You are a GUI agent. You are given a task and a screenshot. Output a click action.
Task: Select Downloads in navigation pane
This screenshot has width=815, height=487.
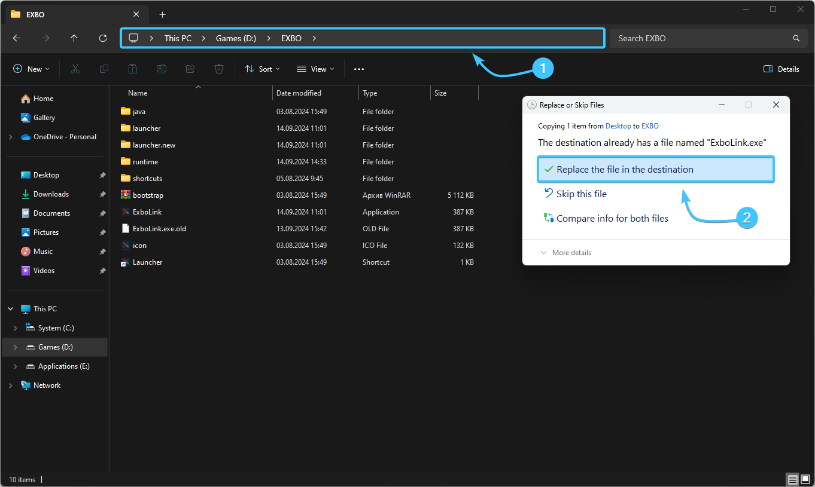[51, 194]
